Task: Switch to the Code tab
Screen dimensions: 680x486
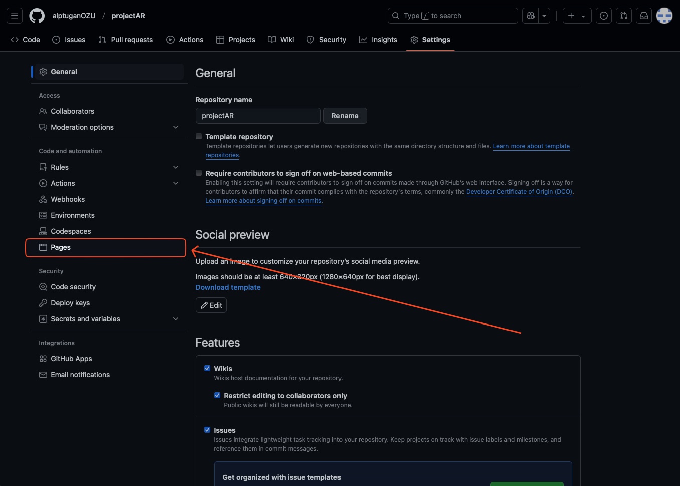Action: [x=25, y=40]
